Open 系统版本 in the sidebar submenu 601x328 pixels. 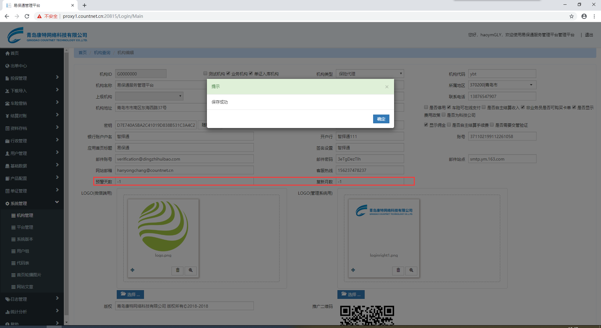[25, 239]
